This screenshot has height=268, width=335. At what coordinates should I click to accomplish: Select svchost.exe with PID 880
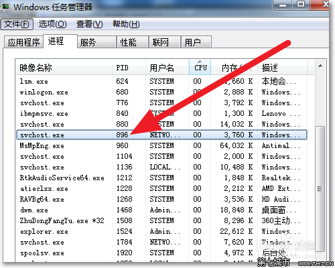pos(161,124)
